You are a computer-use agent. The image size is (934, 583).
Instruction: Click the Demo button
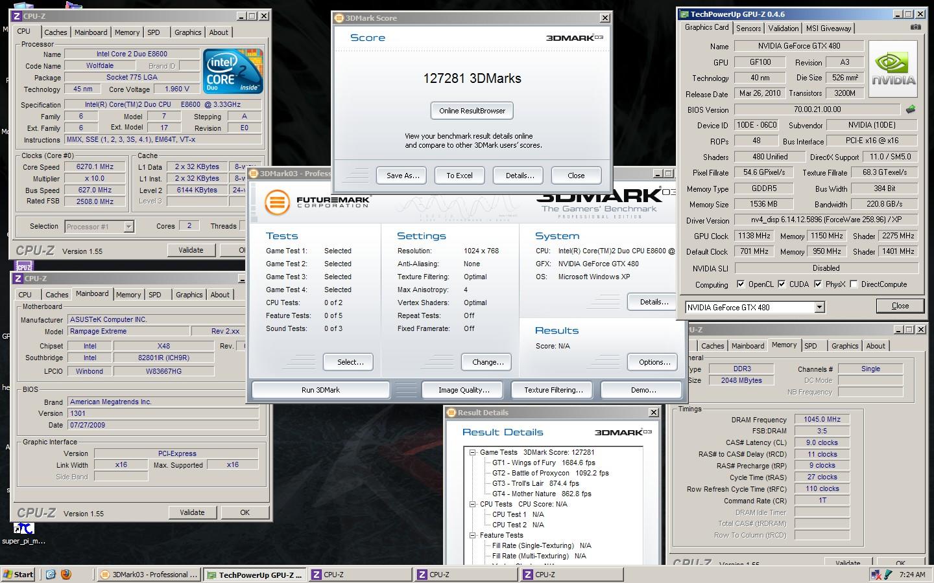pyautogui.click(x=641, y=390)
